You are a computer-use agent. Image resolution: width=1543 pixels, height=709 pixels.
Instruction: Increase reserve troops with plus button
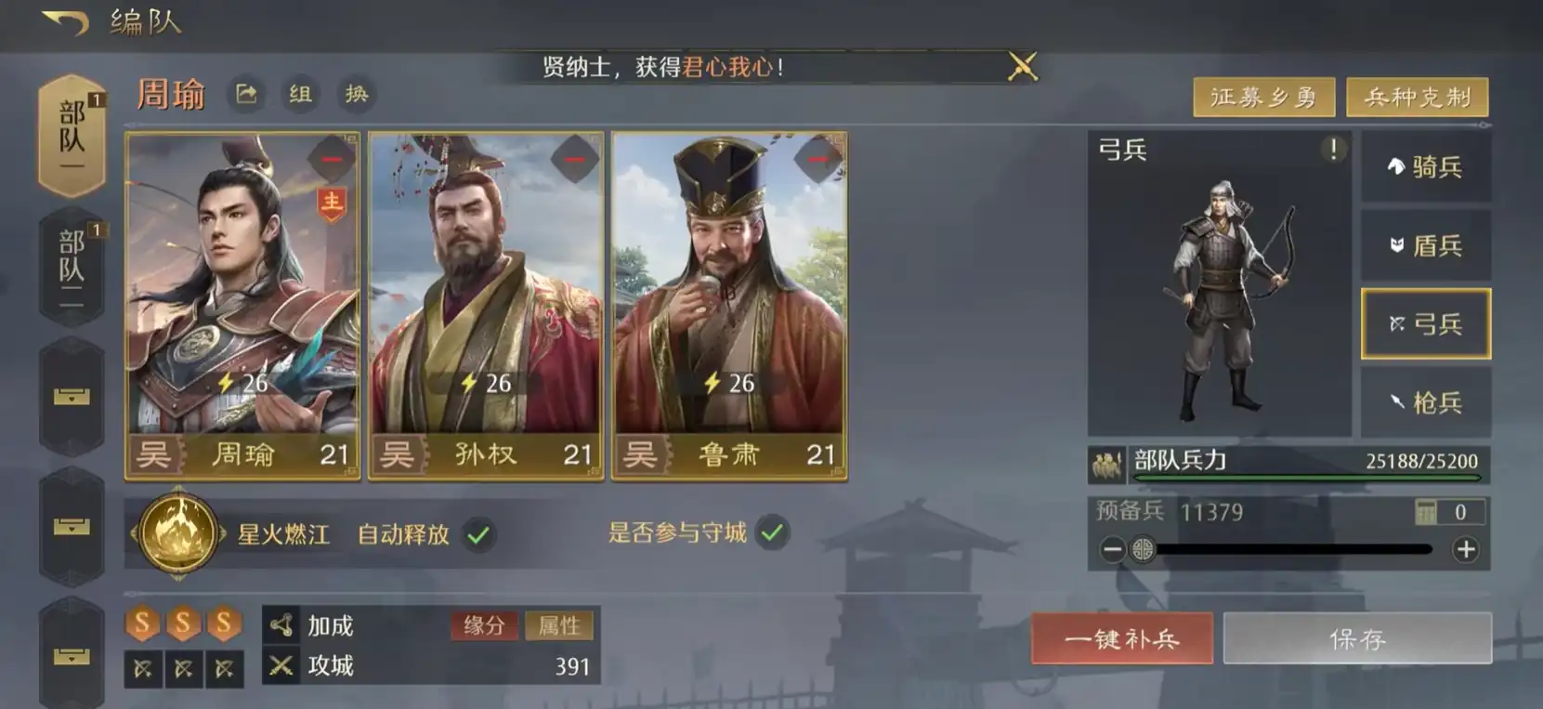tap(1466, 550)
